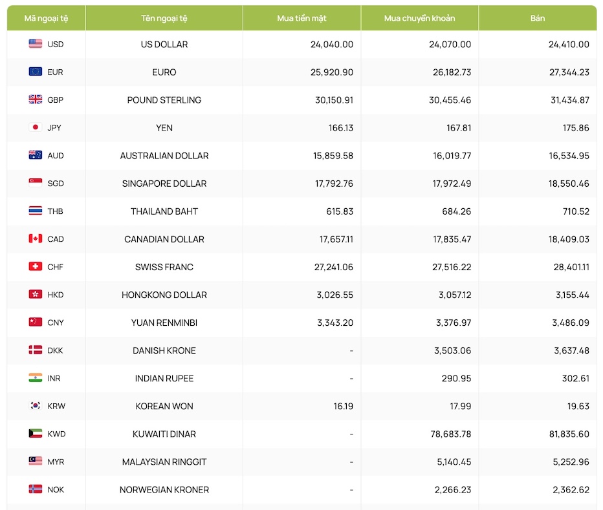Select the HKD currency code text
The image size is (603, 510).
(x=56, y=295)
